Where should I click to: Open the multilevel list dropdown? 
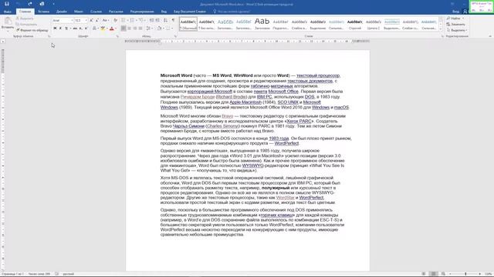(145, 21)
